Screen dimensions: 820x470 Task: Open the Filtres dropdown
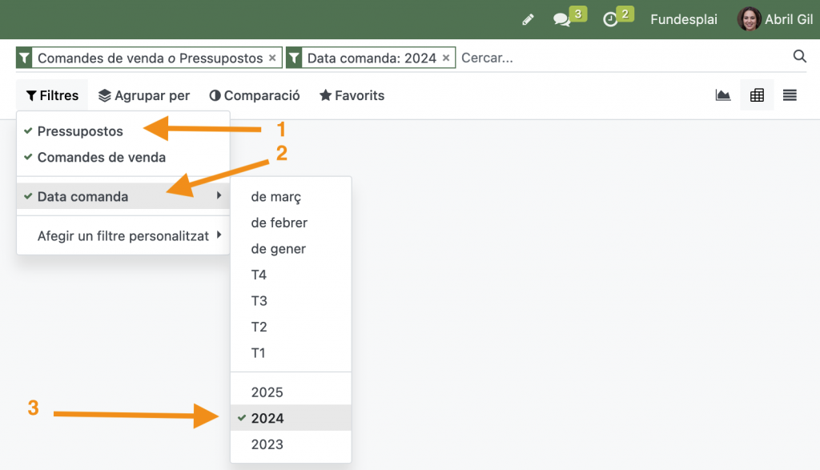click(x=53, y=95)
